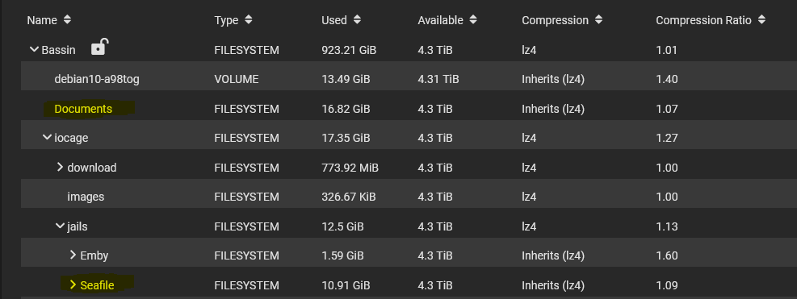This screenshot has width=797, height=299.
Task: Expand the Emby jail dataset
Action: [73, 255]
